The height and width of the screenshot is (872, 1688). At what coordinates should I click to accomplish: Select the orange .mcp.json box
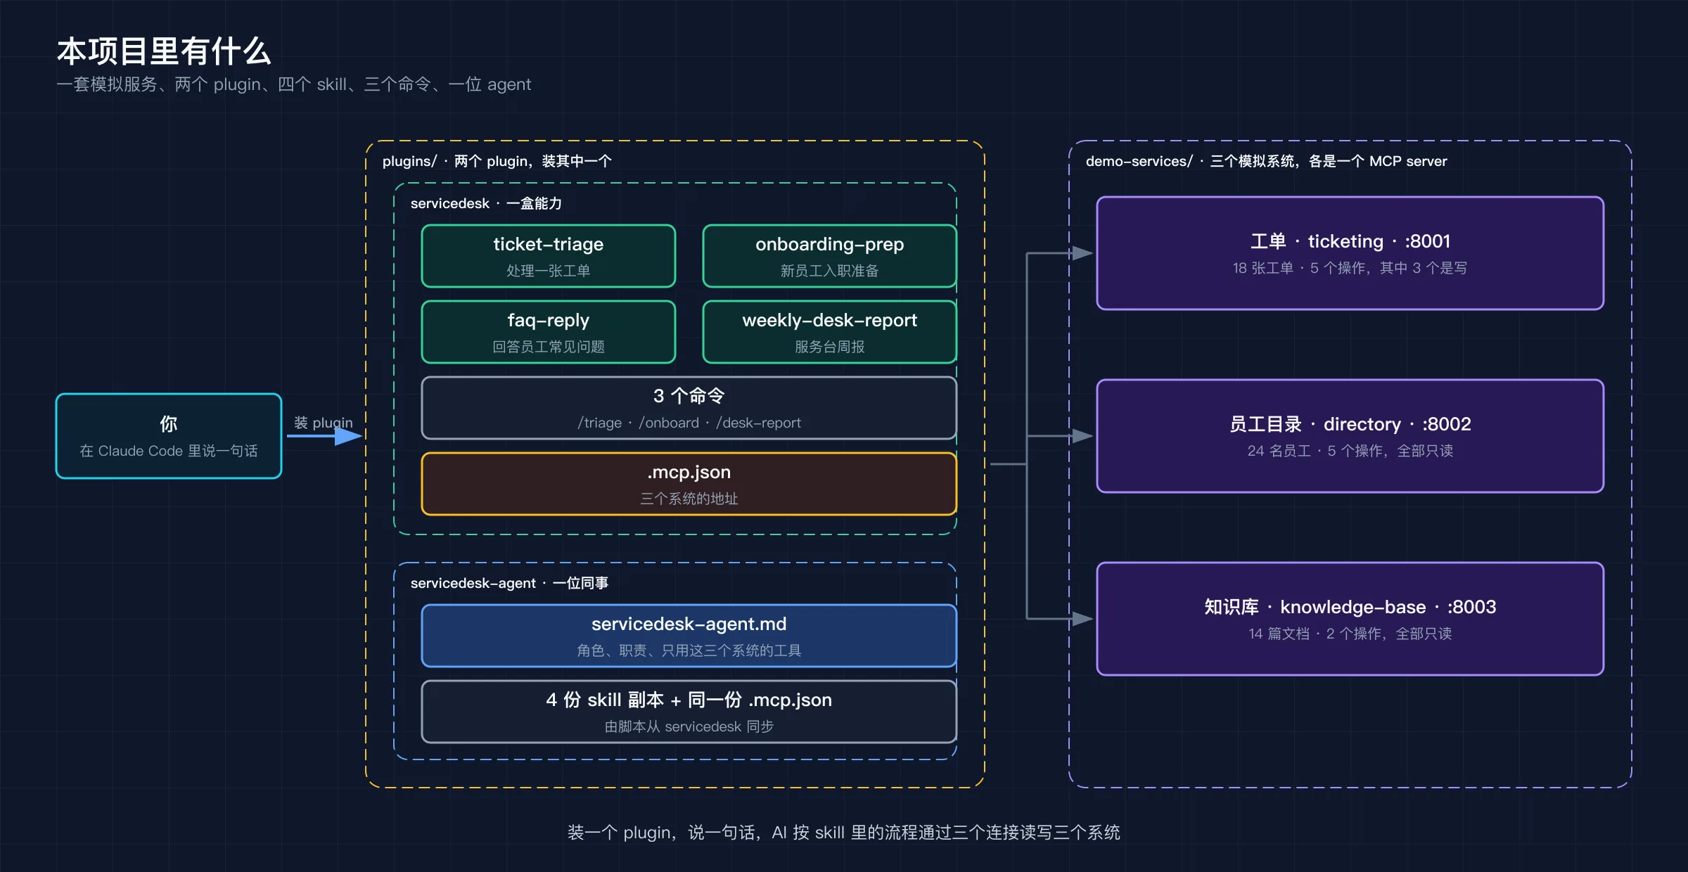point(689,484)
